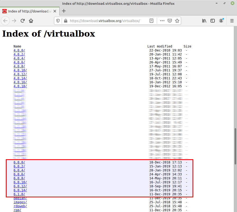Viewport: 237px width, 212px height.
Task: Show site security via padlock icon
Action: (x=65, y=21)
